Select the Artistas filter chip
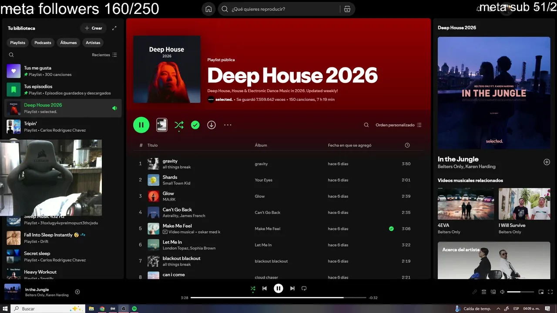Screen dimensions: 557x313 coord(93,43)
